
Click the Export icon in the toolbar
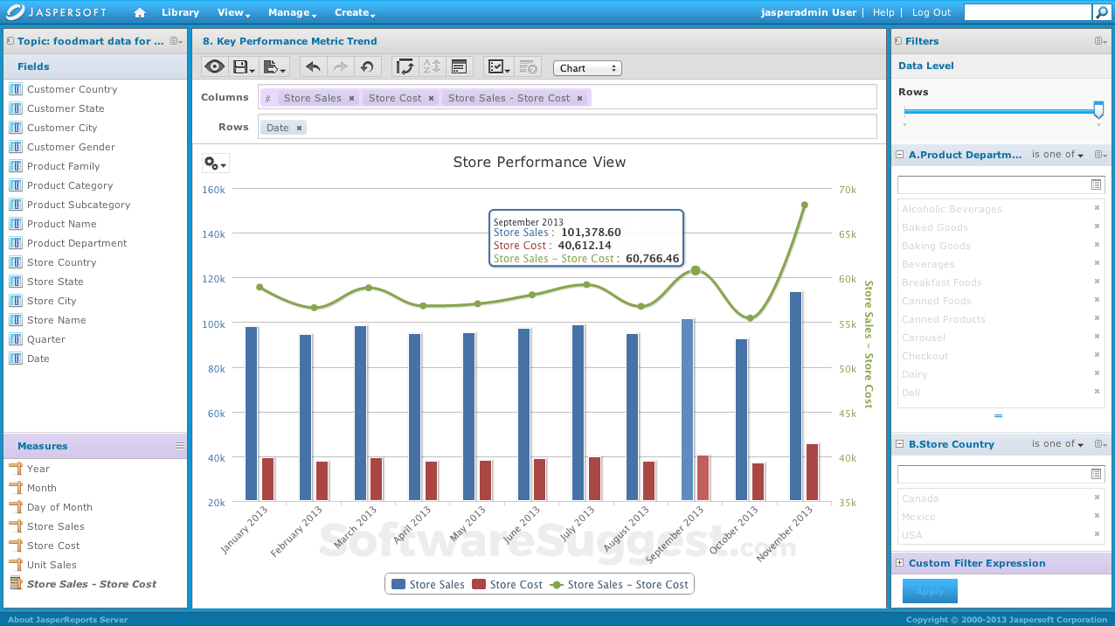tap(269, 67)
